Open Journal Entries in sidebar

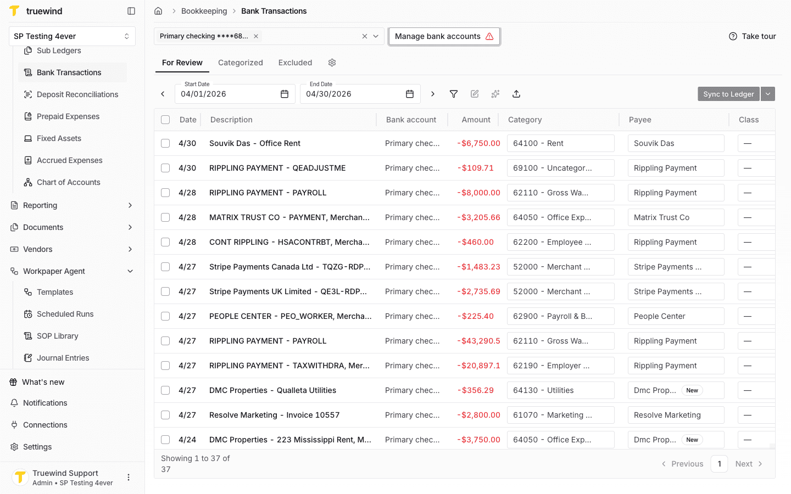click(x=73, y=358)
